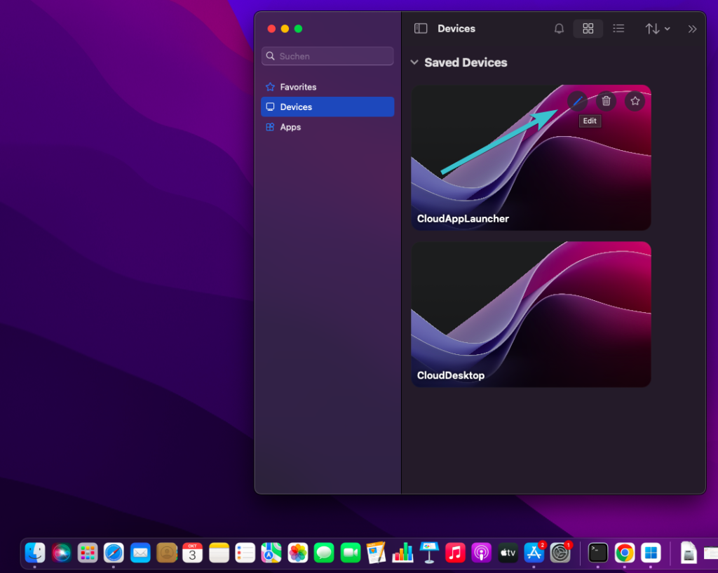Screen dimensions: 718x573
Task: Click the Edit pencil icon on CloudAppLauncher
Action: tap(578, 101)
